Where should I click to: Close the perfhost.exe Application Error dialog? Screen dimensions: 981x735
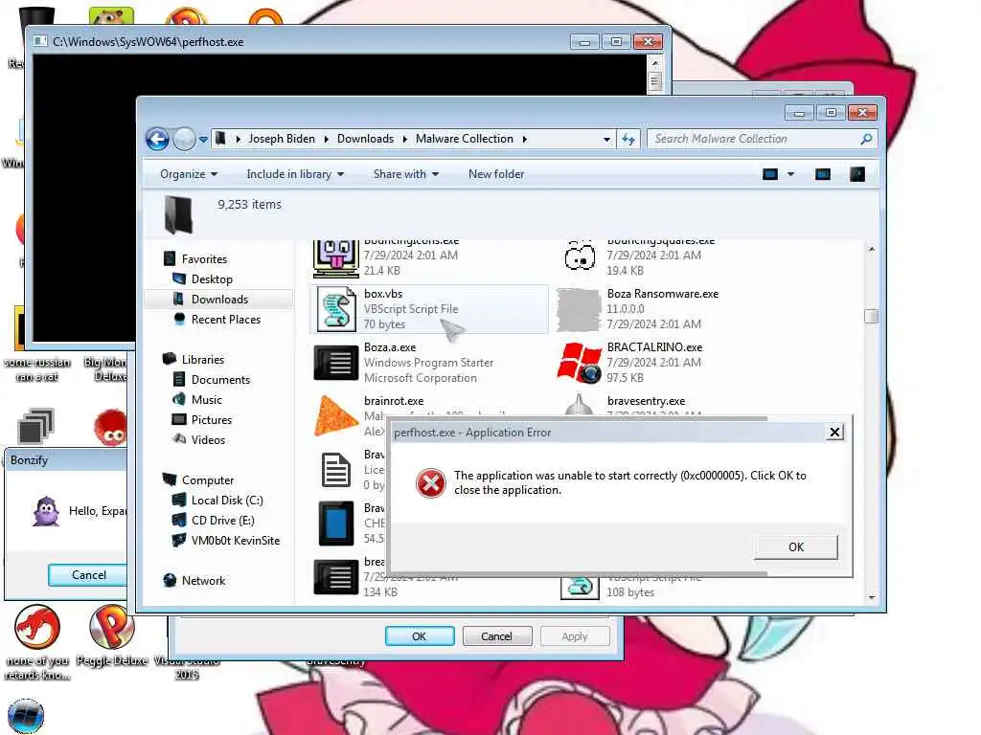[x=834, y=433]
